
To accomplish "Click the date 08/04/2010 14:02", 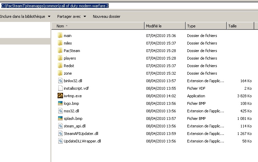I will 161,96.
